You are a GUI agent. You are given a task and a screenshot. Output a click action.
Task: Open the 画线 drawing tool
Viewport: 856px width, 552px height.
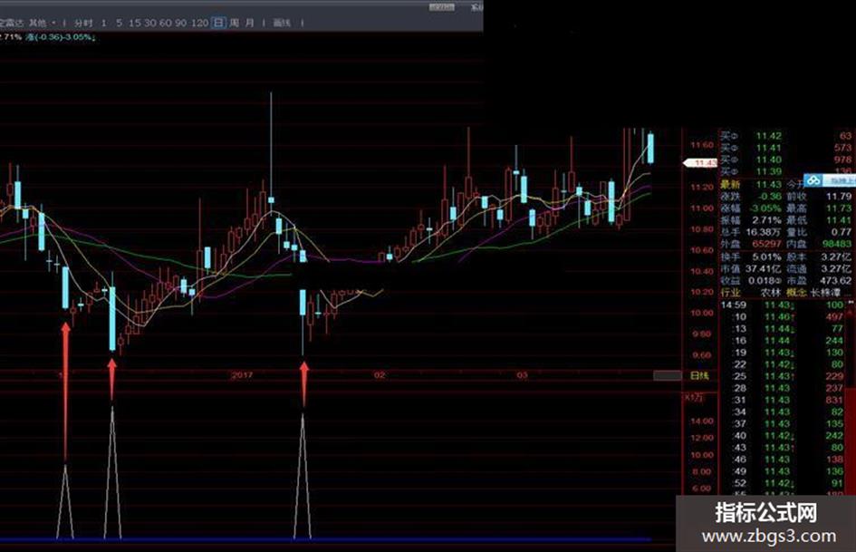(282, 23)
